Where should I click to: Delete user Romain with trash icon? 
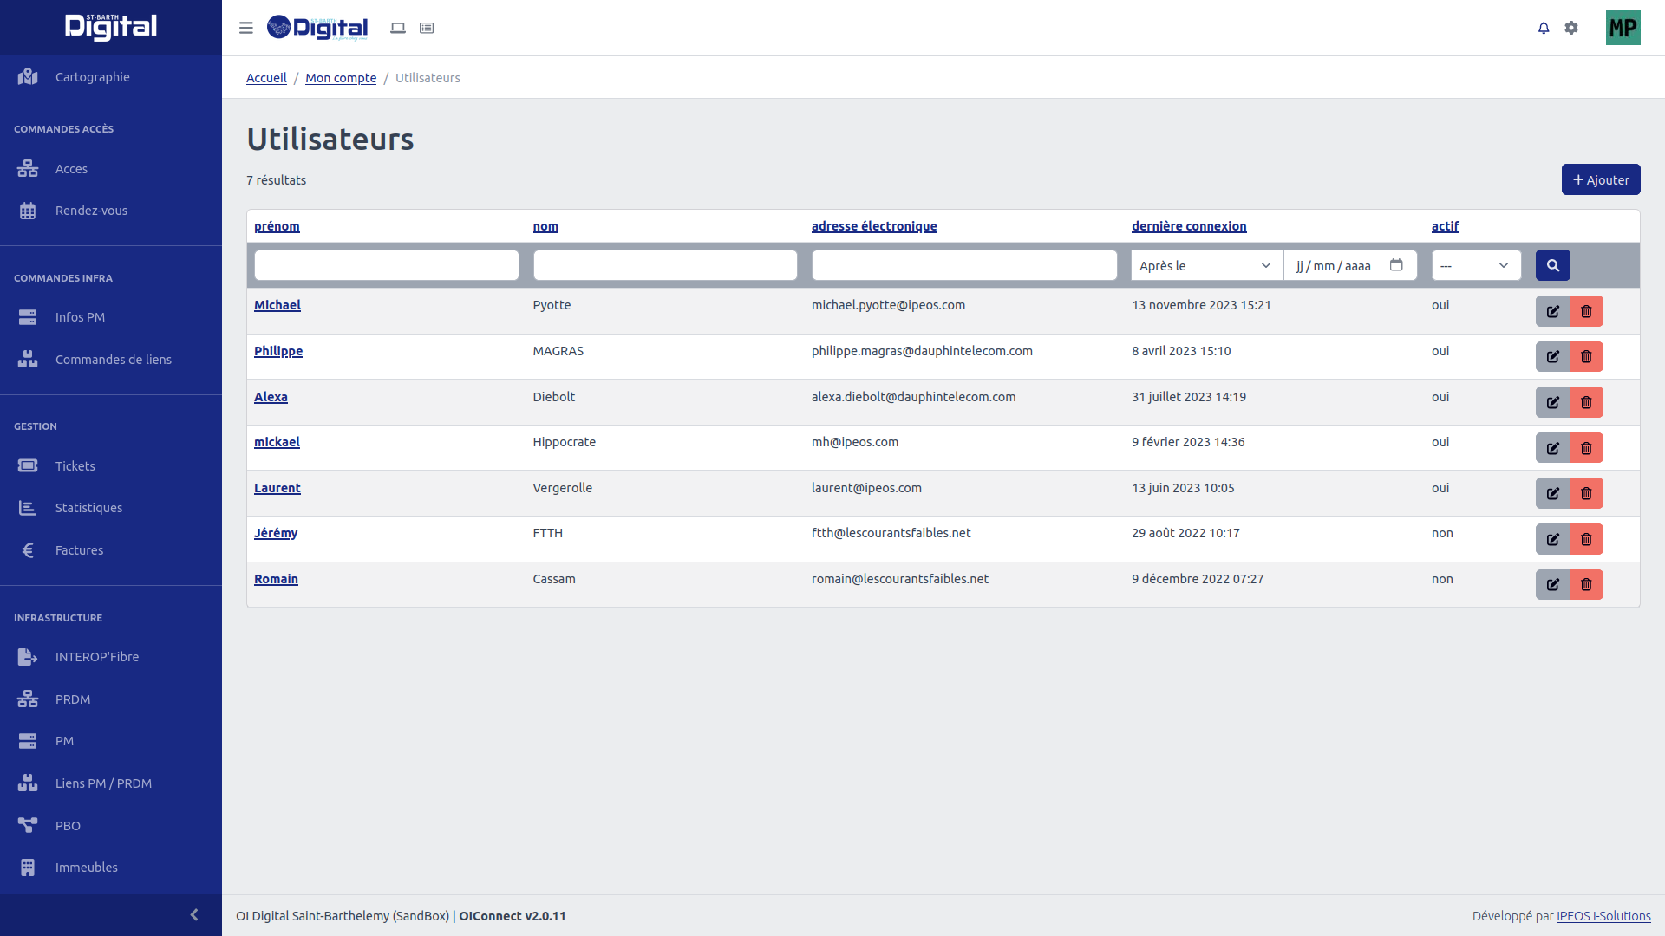[x=1586, y=585]
